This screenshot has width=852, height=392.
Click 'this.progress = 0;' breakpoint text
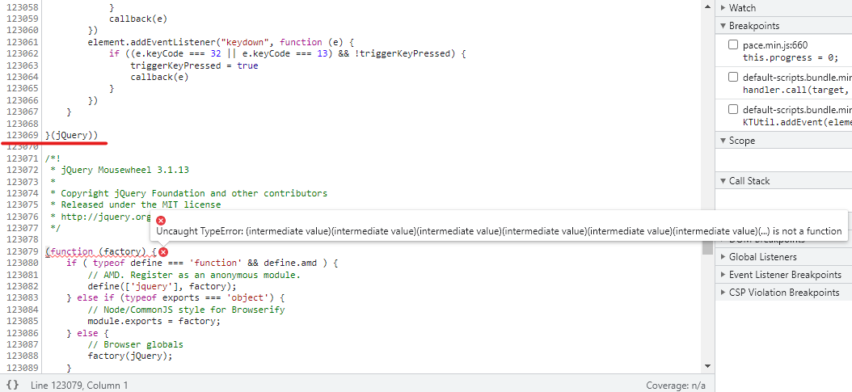(791, 57)
